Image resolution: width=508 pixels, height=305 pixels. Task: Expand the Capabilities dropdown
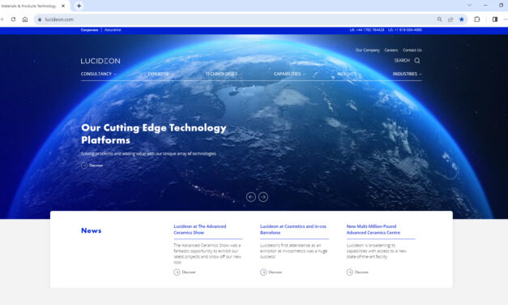289,74
